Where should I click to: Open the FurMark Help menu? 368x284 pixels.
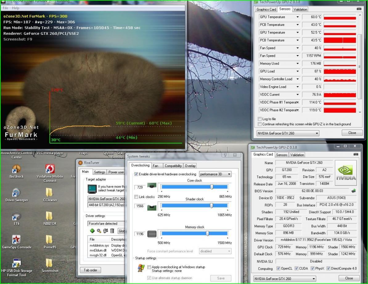tap(15, 8)
